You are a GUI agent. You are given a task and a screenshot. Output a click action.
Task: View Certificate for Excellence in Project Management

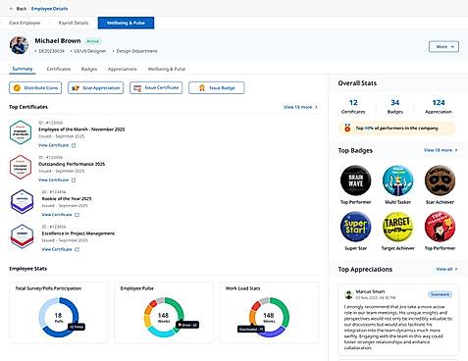pyautogui.click(x=61, y=249)
